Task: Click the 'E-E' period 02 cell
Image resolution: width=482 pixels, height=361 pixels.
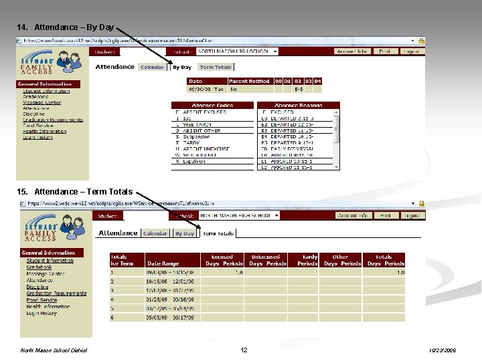Action: click(x=298, y=90)
